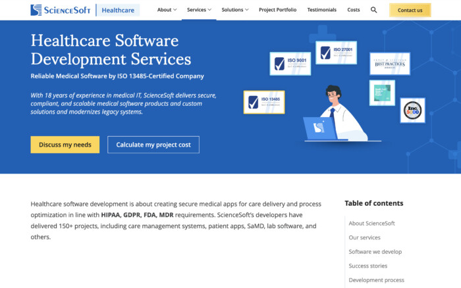The width and height of the screenshot is (461, 288).
Task: Expand the Solutions menu
Action: coord(235,10)
